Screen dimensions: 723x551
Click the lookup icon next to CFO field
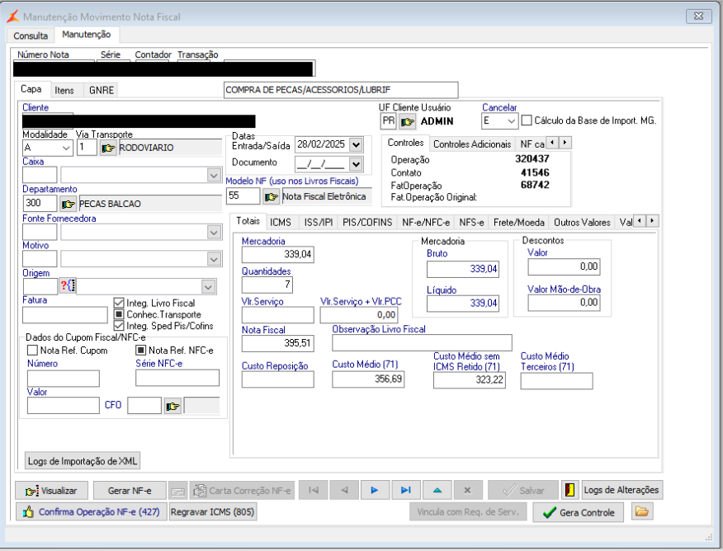click(172, 405)
